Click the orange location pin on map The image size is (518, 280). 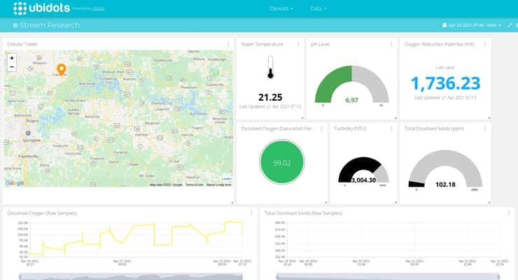click(x=61, y=69)
